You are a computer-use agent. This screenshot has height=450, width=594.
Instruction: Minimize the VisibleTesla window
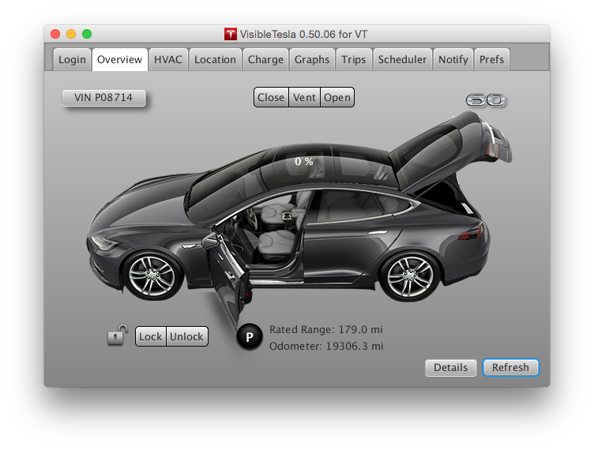click(71, 34)
